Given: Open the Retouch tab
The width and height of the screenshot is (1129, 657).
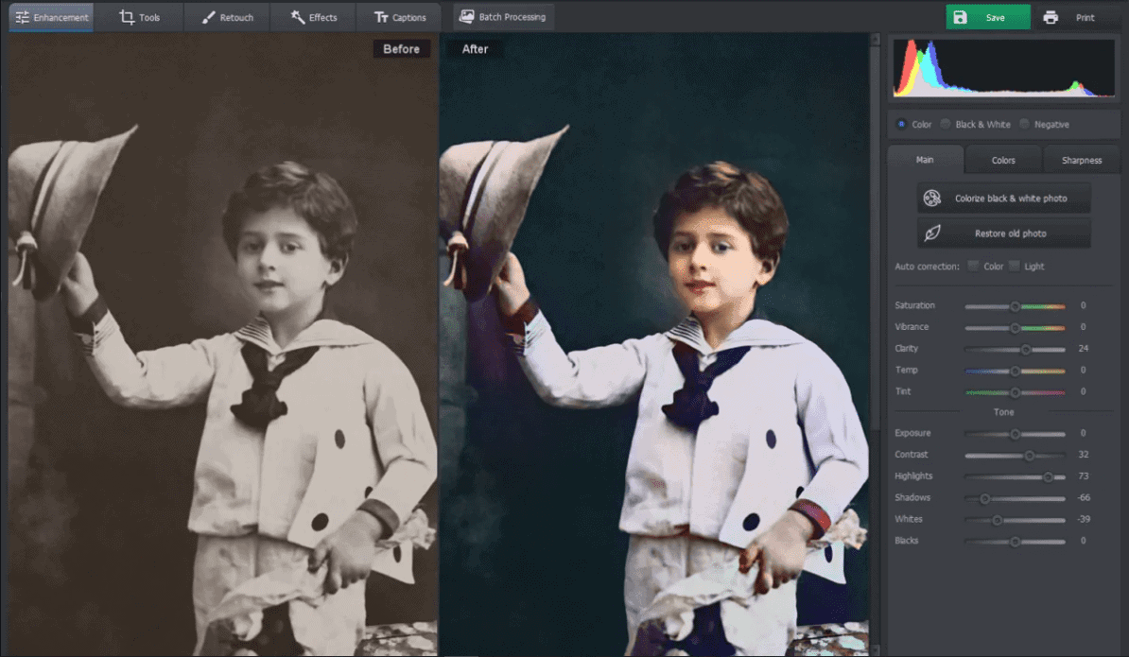Looking at the screenshot, I should click(227, 17).
